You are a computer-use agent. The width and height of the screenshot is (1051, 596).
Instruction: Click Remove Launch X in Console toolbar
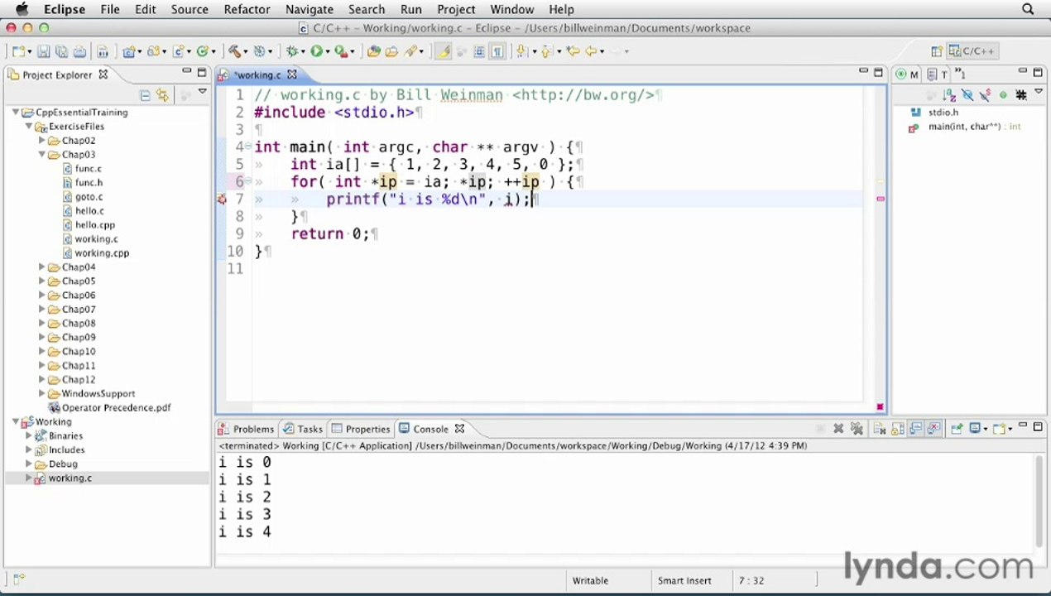(x=838, y=429)
